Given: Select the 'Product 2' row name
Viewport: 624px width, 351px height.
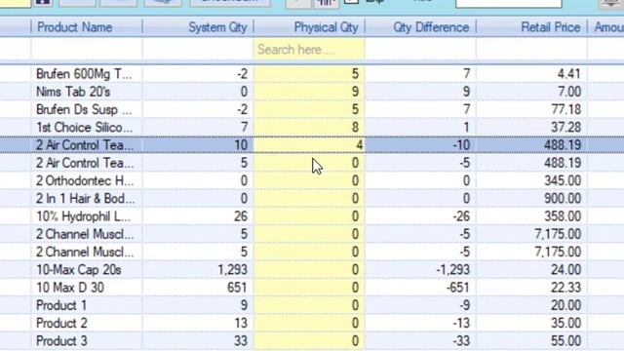Looking at the screenshot, I should 61,323.
